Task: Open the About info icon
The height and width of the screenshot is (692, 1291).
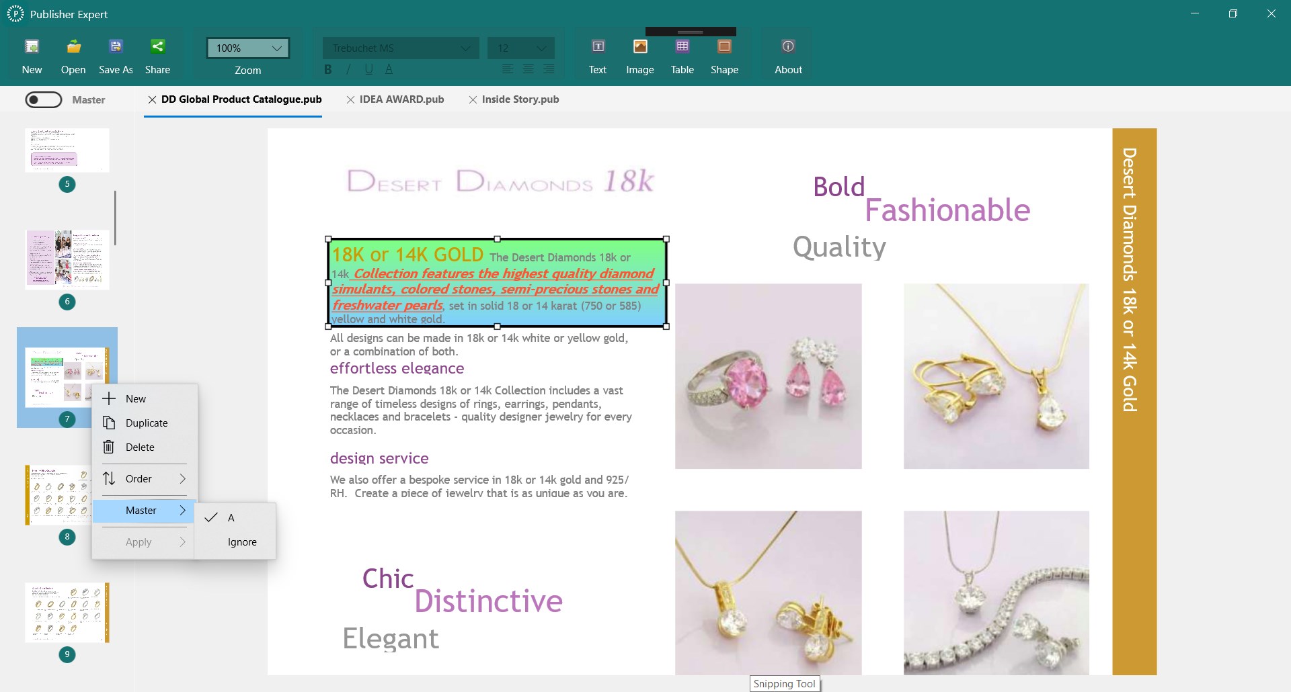Action: pyautogui.click(x=788, y=46)
